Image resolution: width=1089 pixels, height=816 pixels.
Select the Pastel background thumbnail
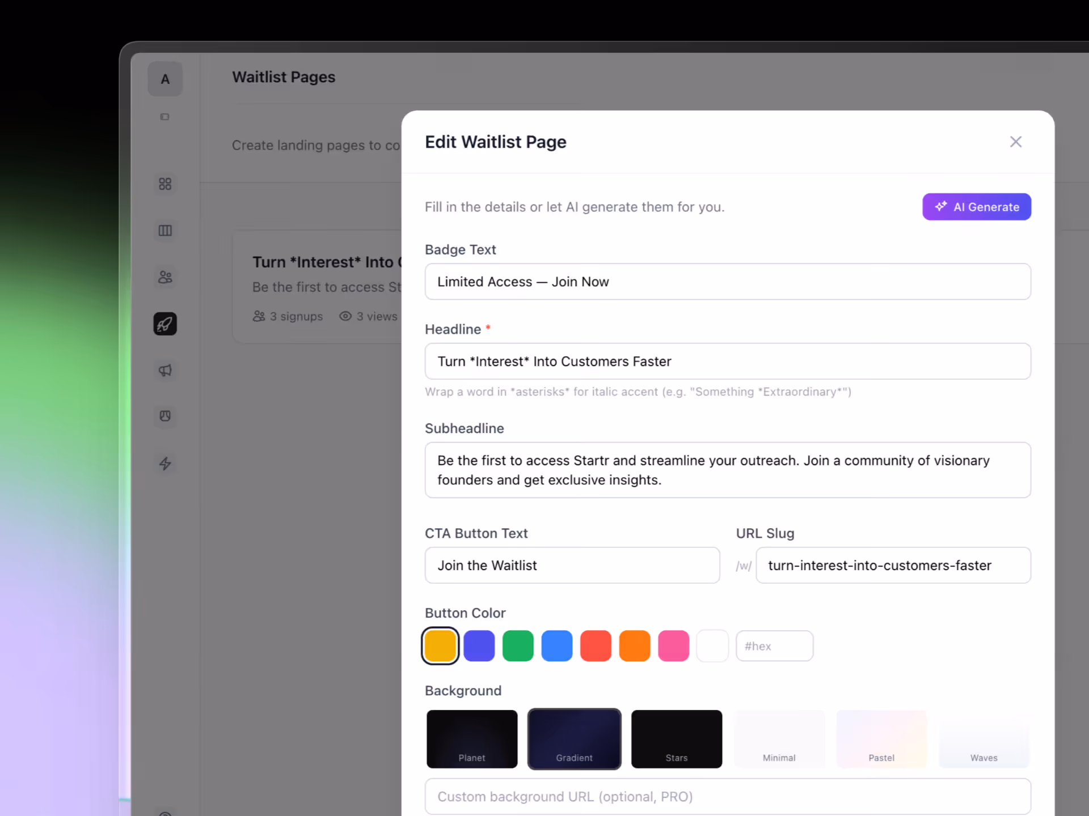pos(881,739)
